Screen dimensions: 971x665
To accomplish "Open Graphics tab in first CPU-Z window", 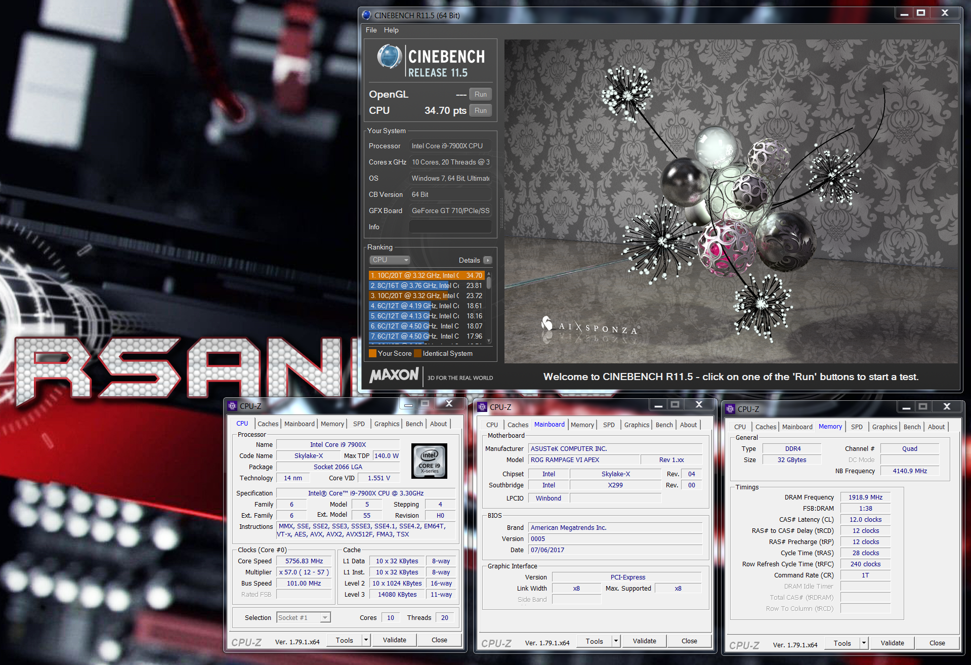I will point(387,424).
